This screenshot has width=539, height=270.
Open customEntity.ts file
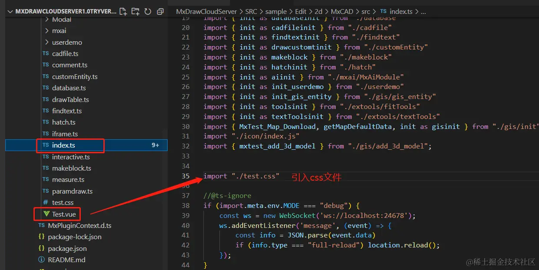pyautogui.click(x=75, y=77)
